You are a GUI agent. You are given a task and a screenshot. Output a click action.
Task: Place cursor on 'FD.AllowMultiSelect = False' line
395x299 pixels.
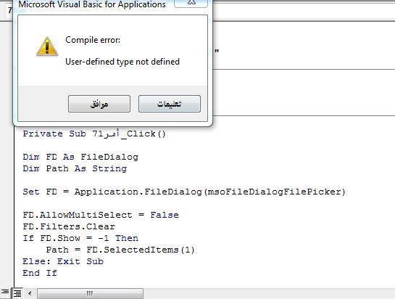(x=101, y=215)
